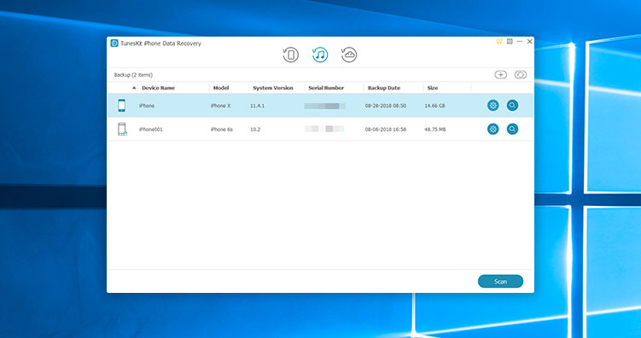
Task: Close the TunesKit window
Action: [529, 42]
